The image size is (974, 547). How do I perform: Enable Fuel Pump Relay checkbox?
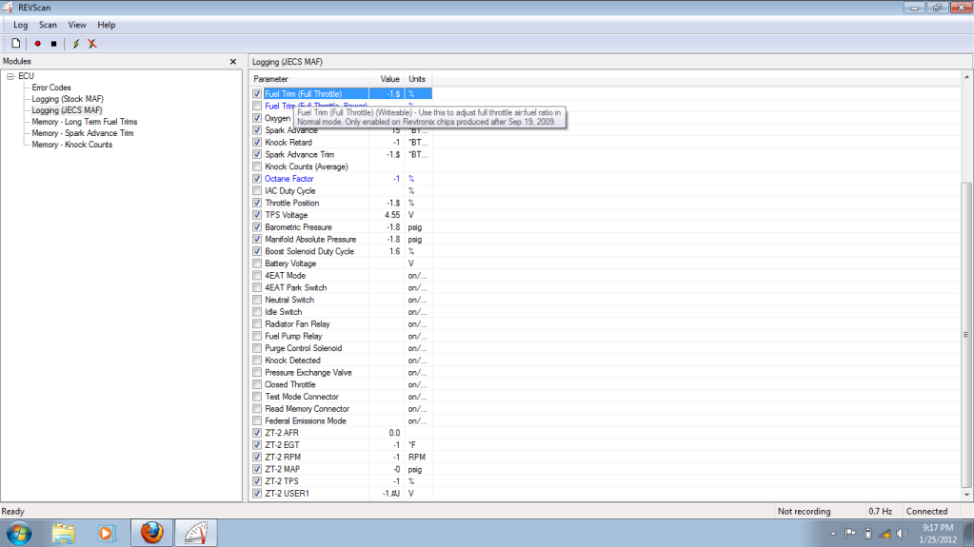coord(257,336)
